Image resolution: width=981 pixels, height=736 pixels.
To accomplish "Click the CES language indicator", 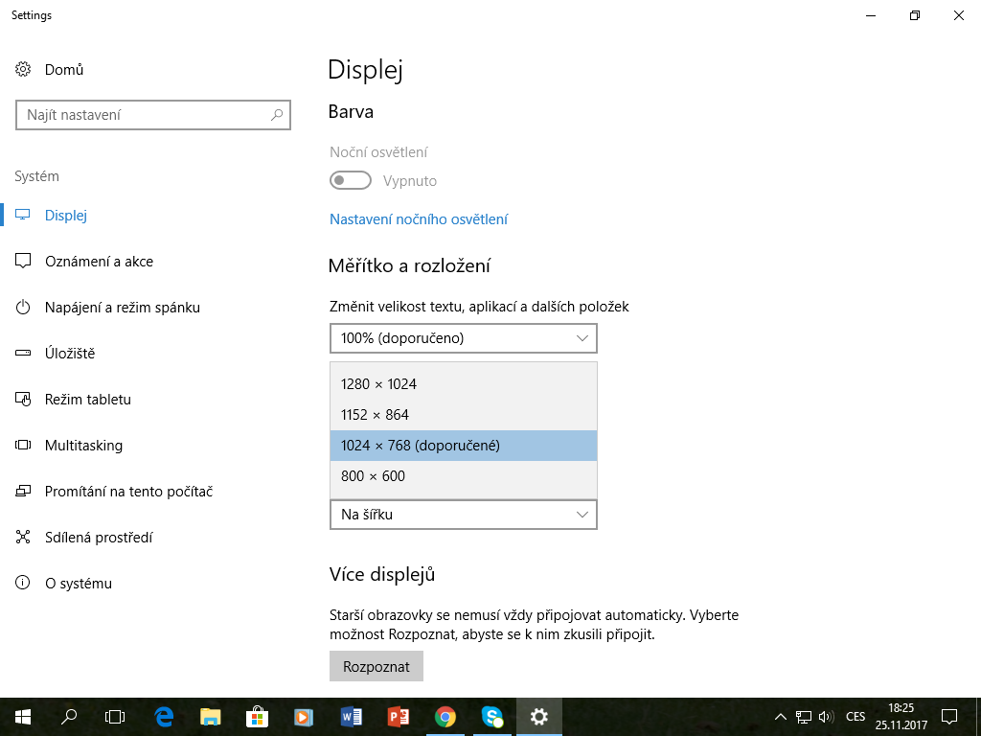I will click(856, 717).
